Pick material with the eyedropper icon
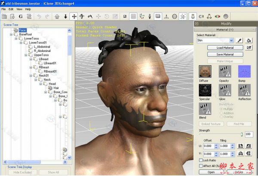258x176 pixels. click(x=240, y=40)
